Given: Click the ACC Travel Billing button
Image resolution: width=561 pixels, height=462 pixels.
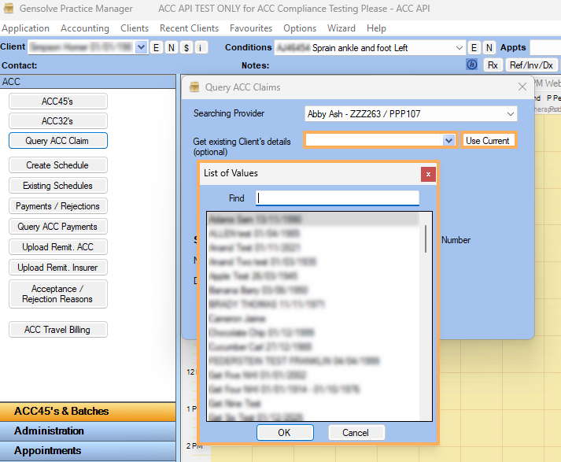Looking at the screenshot, I should [x=57, y=330].
